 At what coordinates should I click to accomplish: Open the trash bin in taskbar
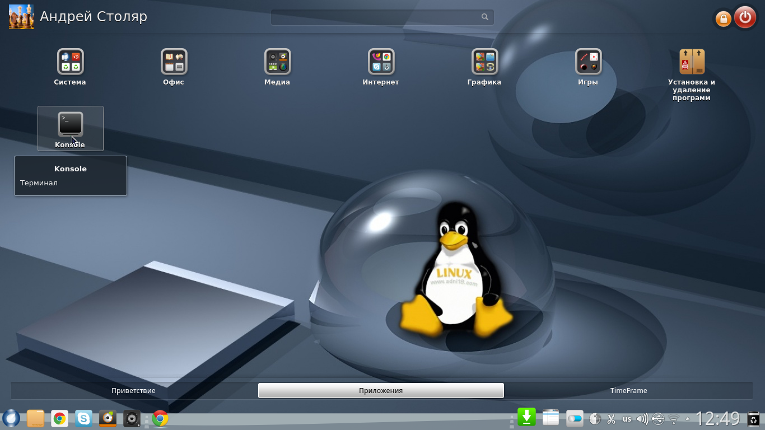point(754,418)
